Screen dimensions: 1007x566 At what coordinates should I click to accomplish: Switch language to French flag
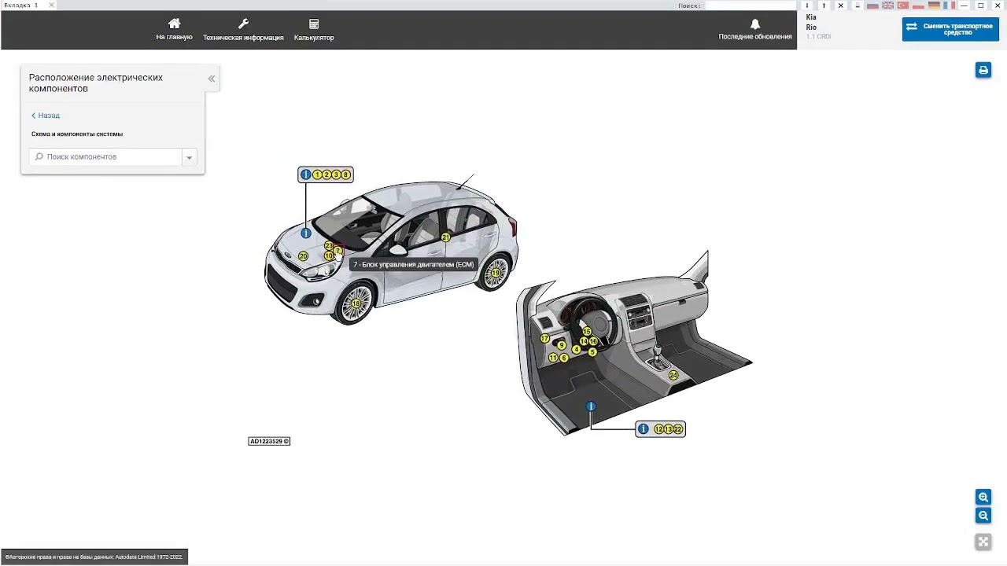click(949, 6)
